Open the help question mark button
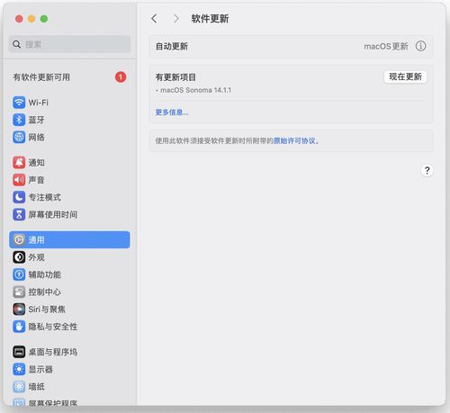 coord(427,171)
